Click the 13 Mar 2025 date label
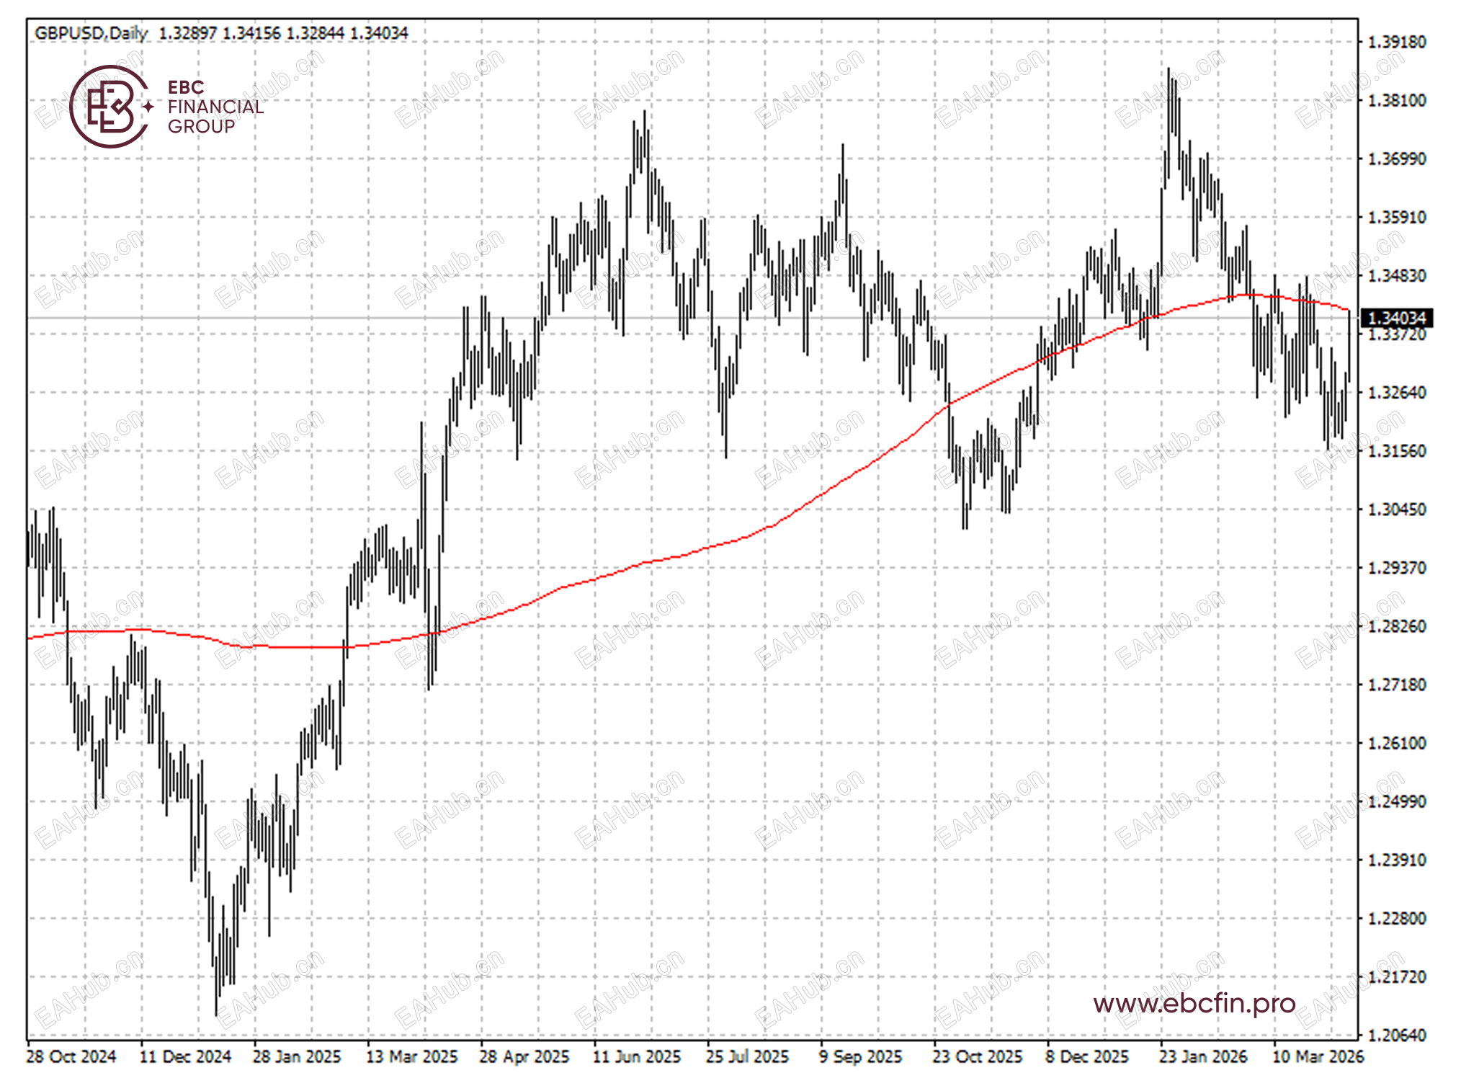The width and height of the screenshot is (1461, 1091). tap(411, 1056)
